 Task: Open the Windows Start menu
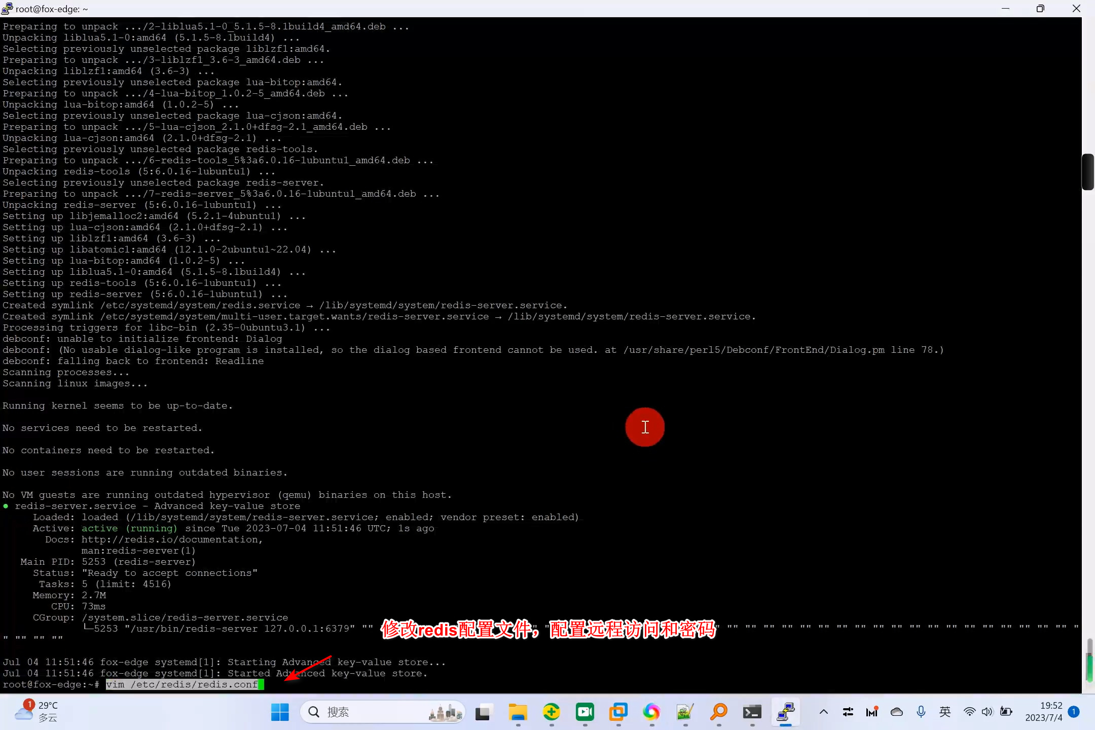(280, 712)
